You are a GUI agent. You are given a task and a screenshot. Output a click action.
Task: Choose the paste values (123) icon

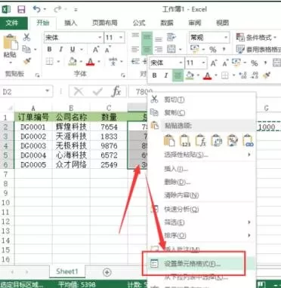click(x=185, y=140)
